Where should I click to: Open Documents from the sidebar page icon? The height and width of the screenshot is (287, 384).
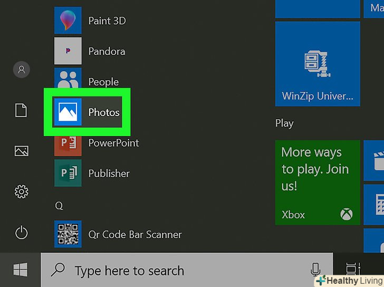coord(21,110)
